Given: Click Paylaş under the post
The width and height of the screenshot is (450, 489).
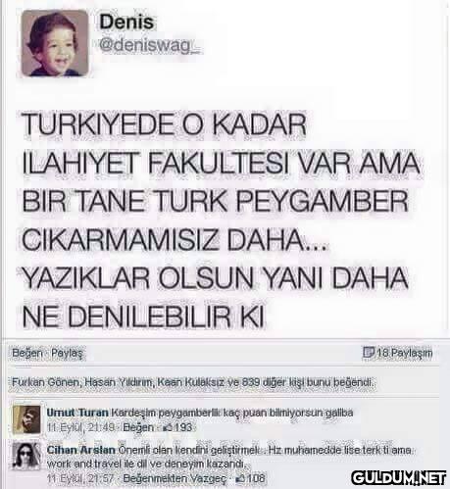Looking at the screenshot, I should point(68,353).
